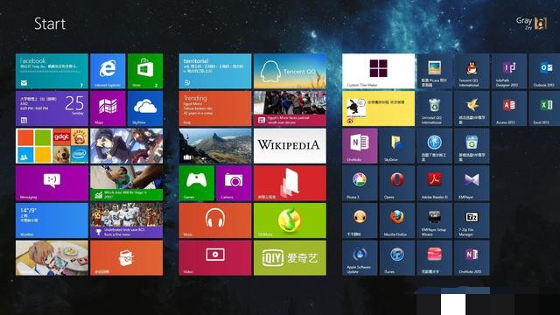
Task: Run Uninstall QQ International tile
Action: click(434, 108)
